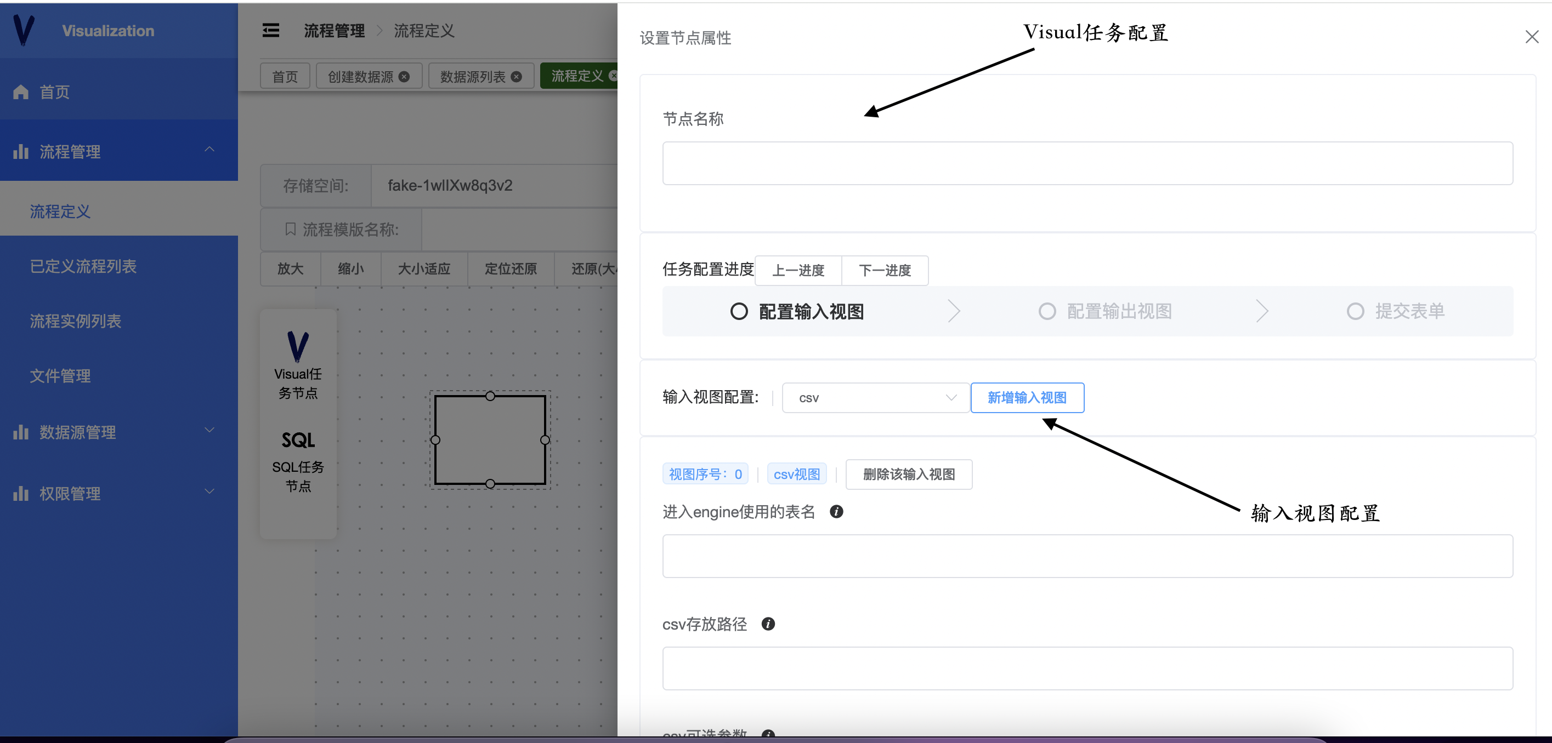
Task: Click the 缩小 zoom-out button
Action: click(350, 268)
